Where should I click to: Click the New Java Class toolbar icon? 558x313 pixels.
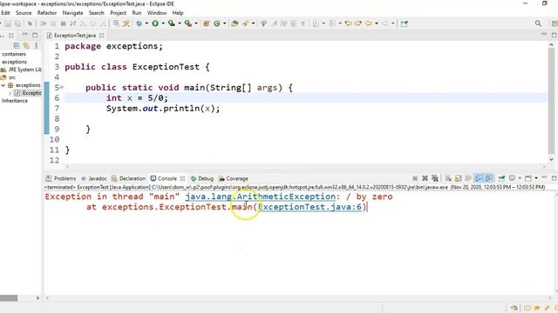pos(217,23)
